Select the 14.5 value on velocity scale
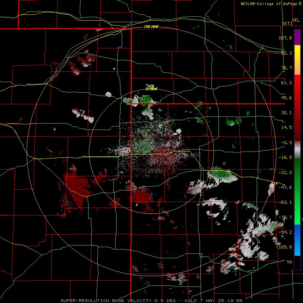303x303 pixels. [287, 128]
